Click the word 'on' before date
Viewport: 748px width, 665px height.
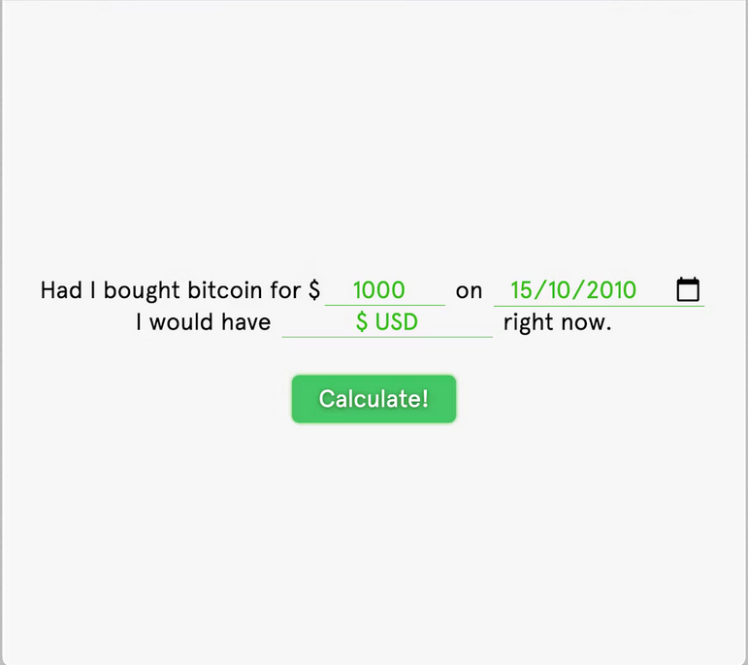point(469,291)
